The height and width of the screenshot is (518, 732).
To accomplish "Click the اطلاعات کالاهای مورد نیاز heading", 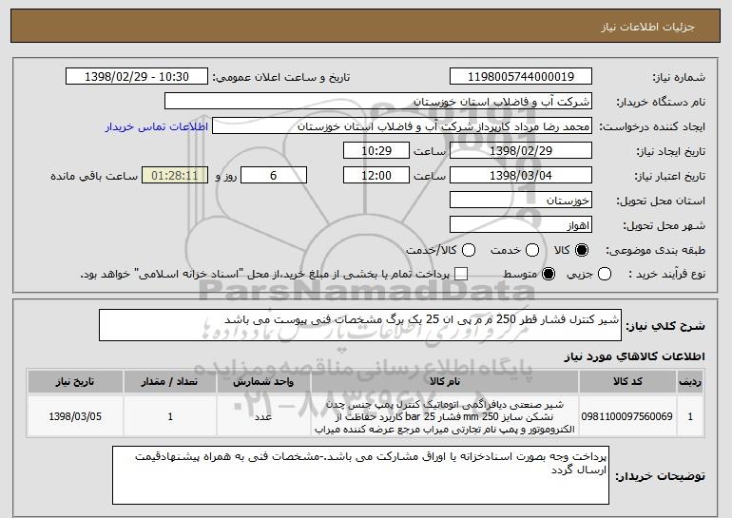I will click(x=634, y=356).
